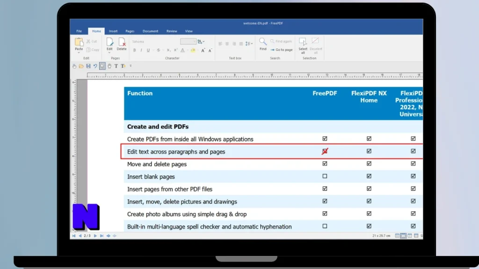479x269 pixels.
Task: Click the Copy icon in Edit group
Action: pos(88,50)
